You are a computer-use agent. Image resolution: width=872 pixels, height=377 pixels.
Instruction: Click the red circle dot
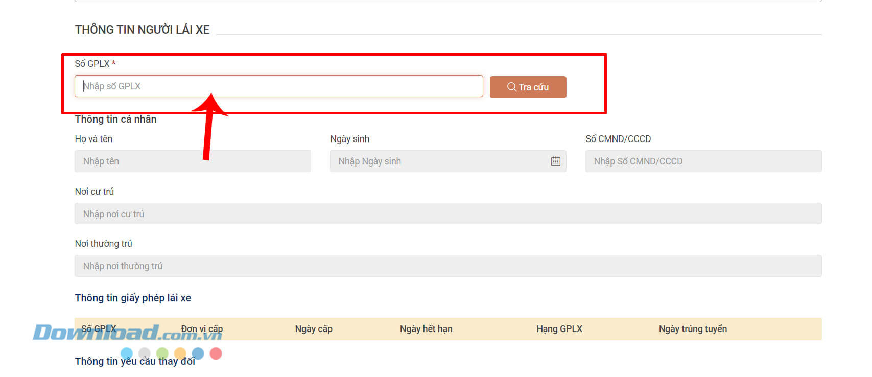(216, 353)
